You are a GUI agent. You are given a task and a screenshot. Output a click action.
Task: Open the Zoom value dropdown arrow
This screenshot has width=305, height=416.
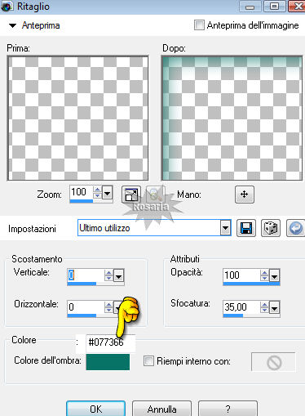(x=108, y=194)
